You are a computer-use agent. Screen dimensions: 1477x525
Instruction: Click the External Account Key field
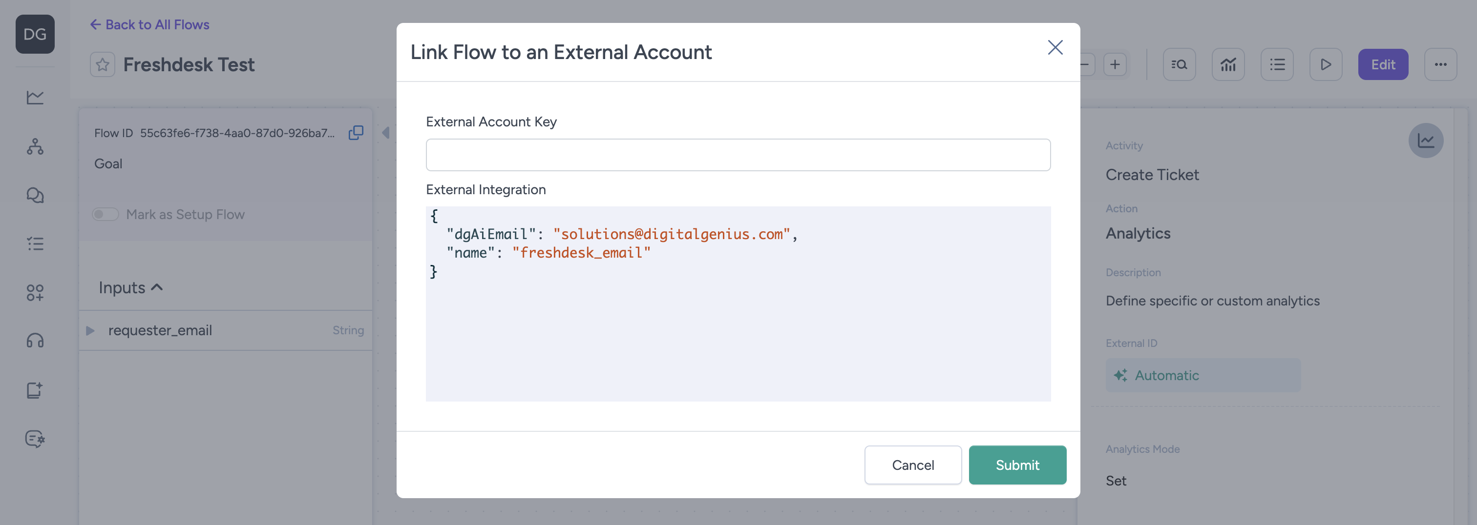(x=738, y=155)
